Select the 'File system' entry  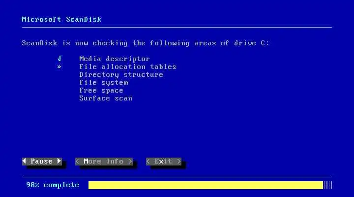(x=104, y=83)
